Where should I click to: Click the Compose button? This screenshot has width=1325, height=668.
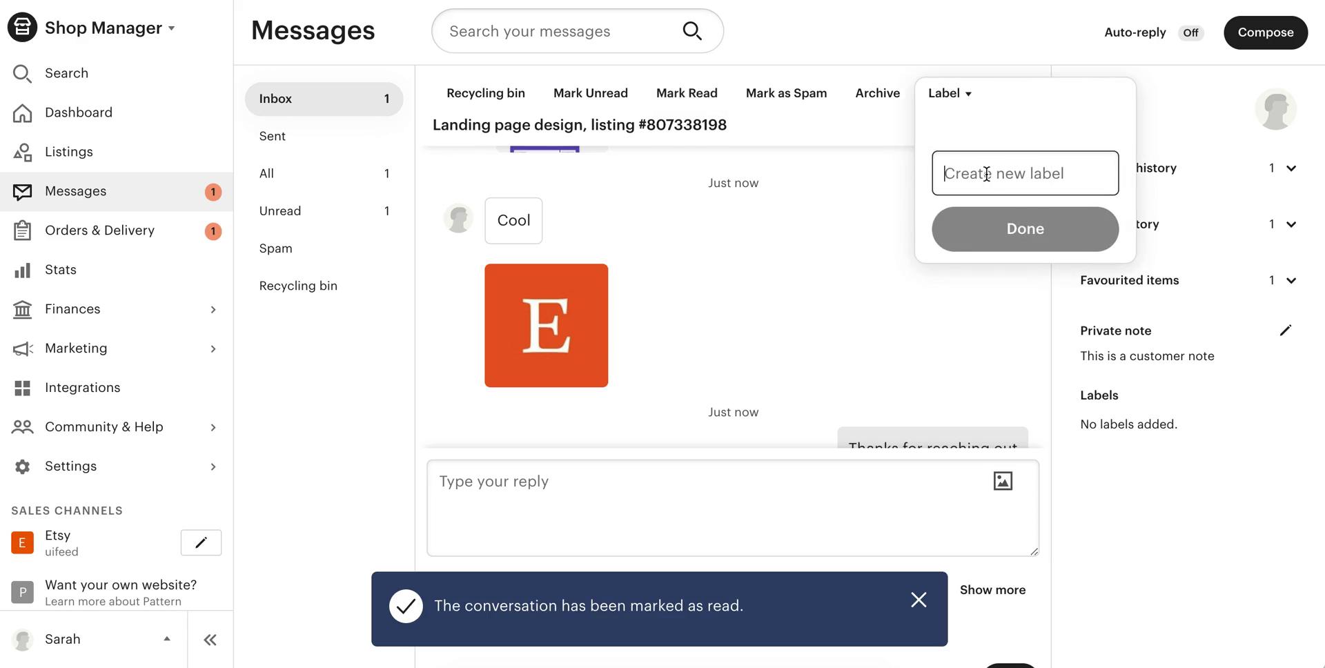(x=1266, y=32)
